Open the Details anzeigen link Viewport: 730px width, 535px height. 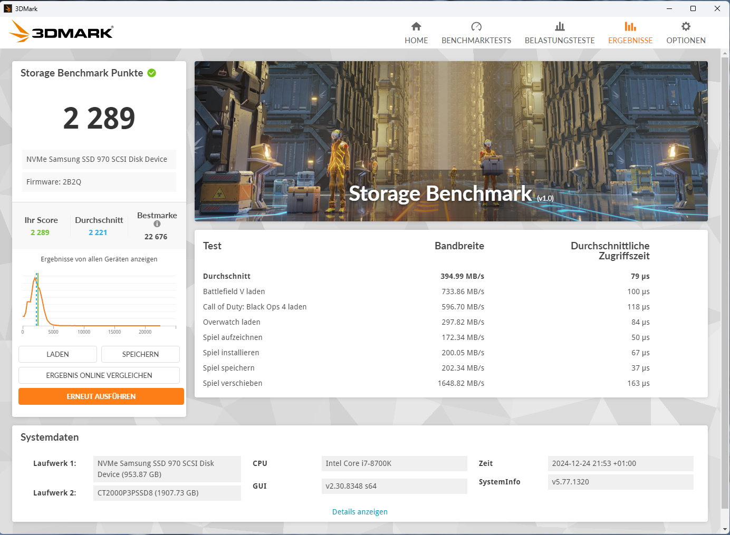pos(360,512)
